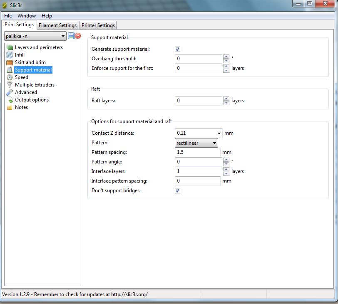Delete preset using red remove icon
The image size is (338, 304).
tap(78, 36)
